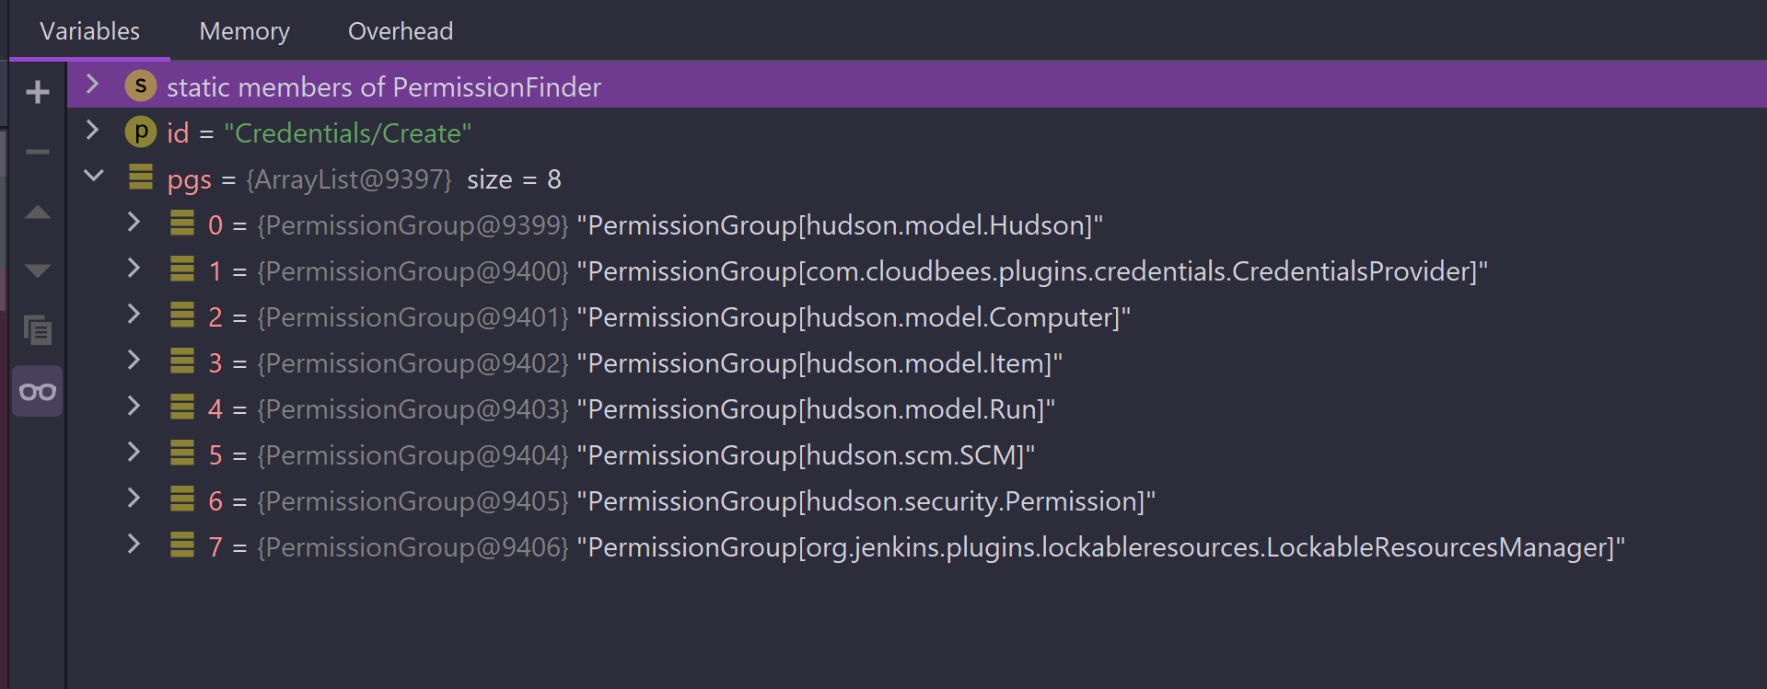Expand PermissionGroup for hudson.scm.SCM

pos(134,452)
